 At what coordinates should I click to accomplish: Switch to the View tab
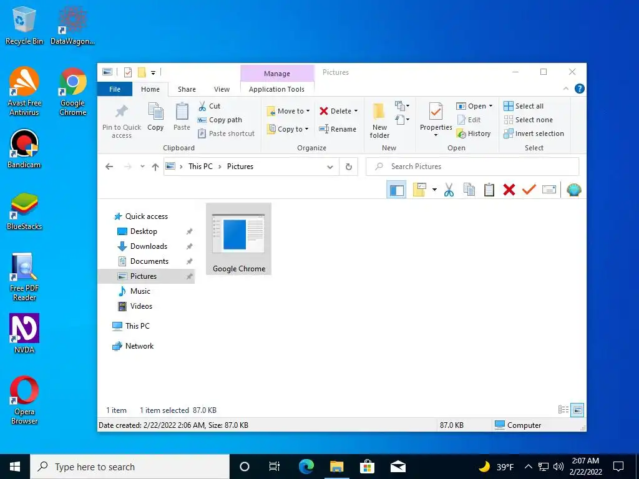(x=222, y=89)
